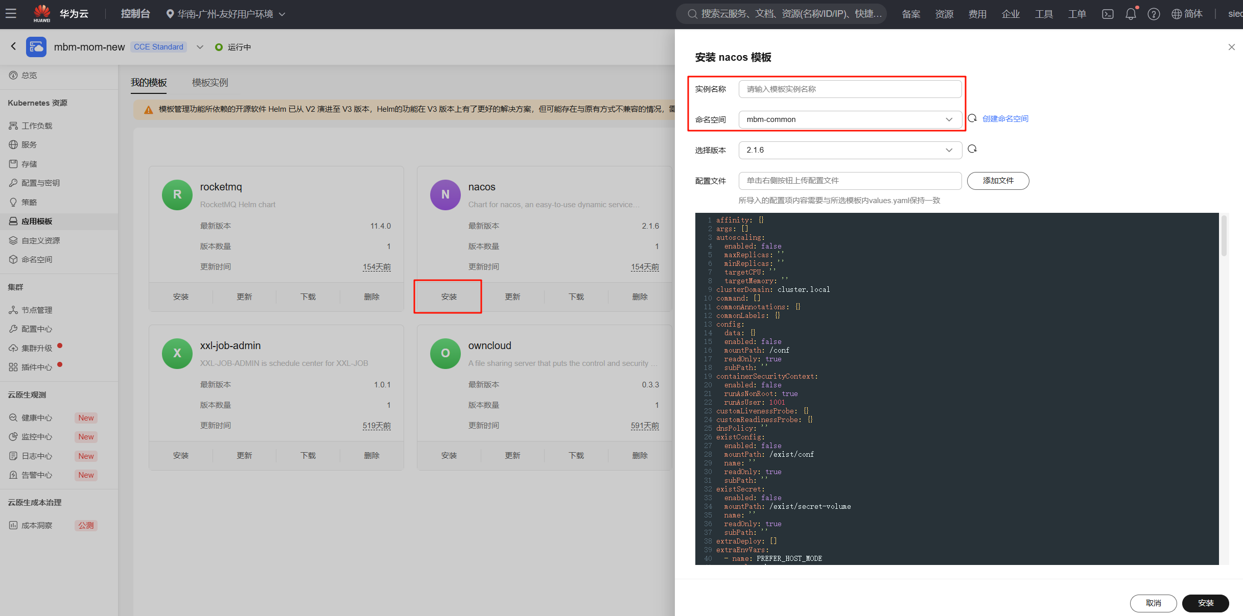Click the region location pin icon
Image resolution: width=1243 pixels, height=616 pixels.
170,14
